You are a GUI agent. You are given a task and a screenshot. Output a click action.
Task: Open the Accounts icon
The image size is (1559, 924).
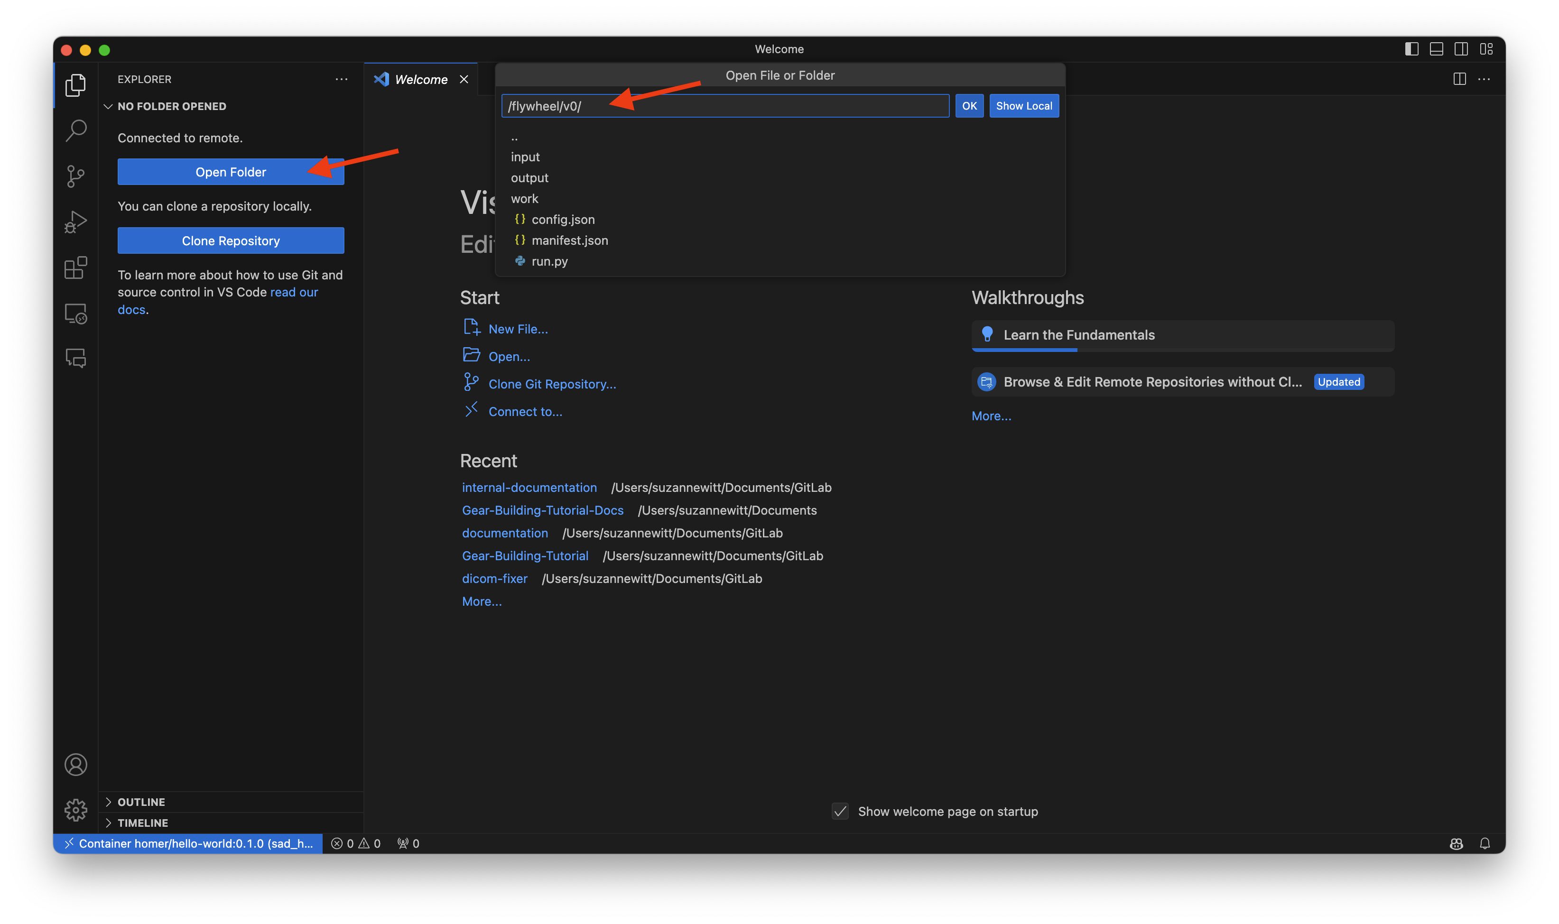click(75, 765)
